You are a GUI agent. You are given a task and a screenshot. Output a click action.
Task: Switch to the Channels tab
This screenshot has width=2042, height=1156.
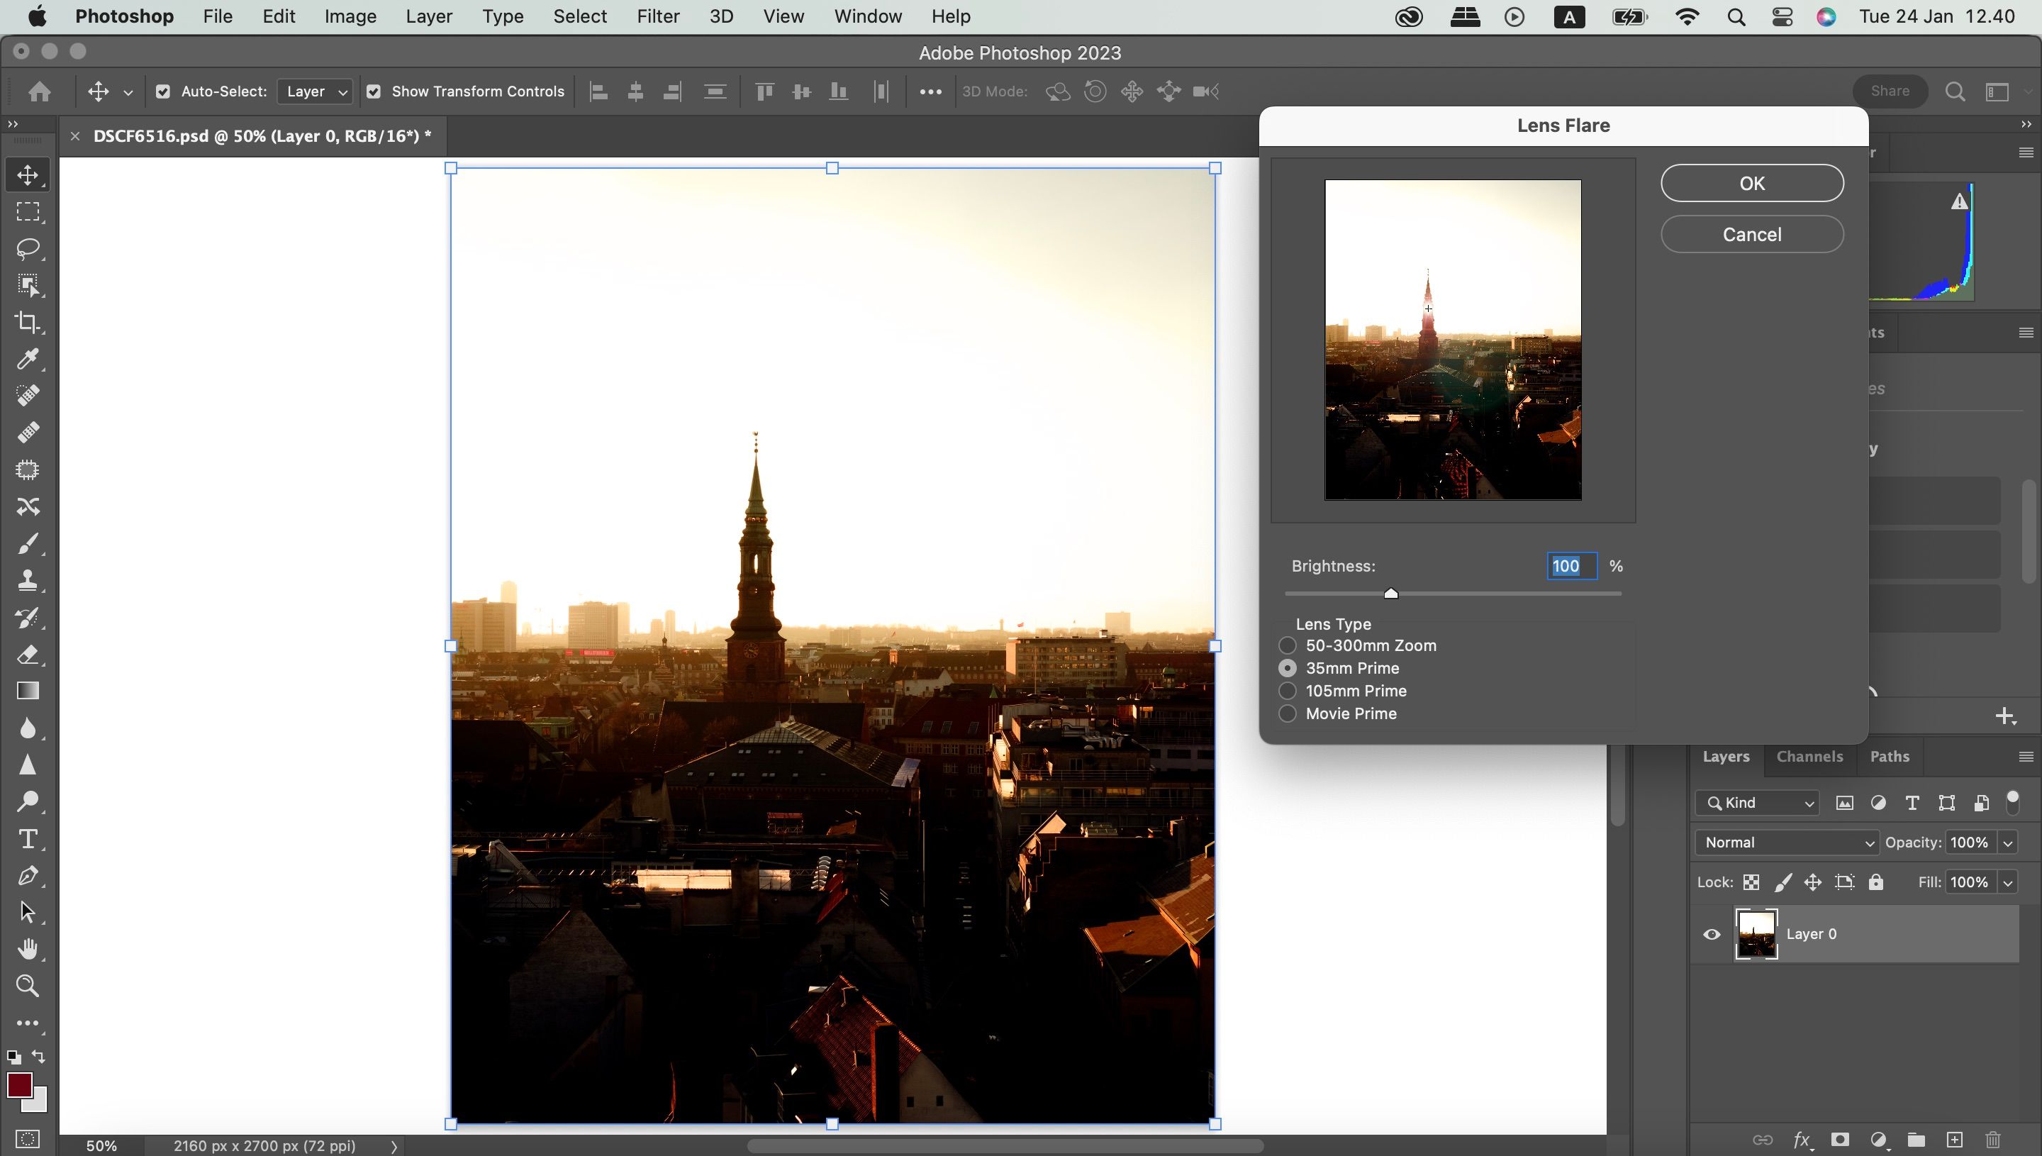tap(1809, 756)
